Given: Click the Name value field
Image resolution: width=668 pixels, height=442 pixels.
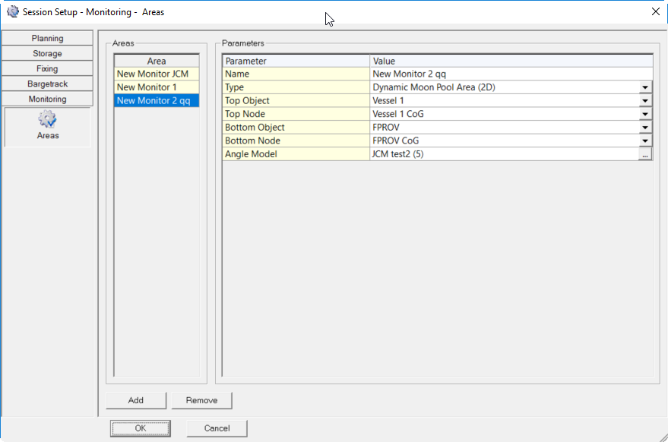Looking at the screenshot, I should pos(509,74).
